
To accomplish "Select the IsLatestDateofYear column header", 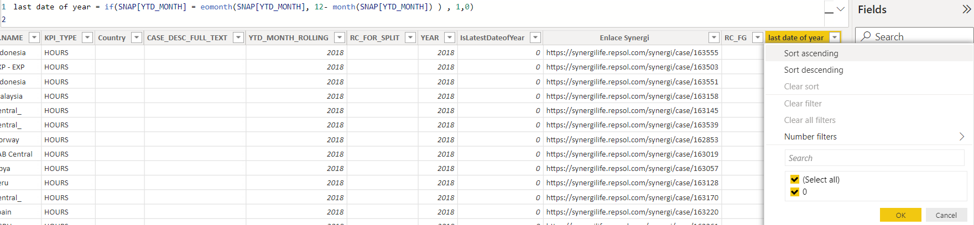I will pos(492,37).
